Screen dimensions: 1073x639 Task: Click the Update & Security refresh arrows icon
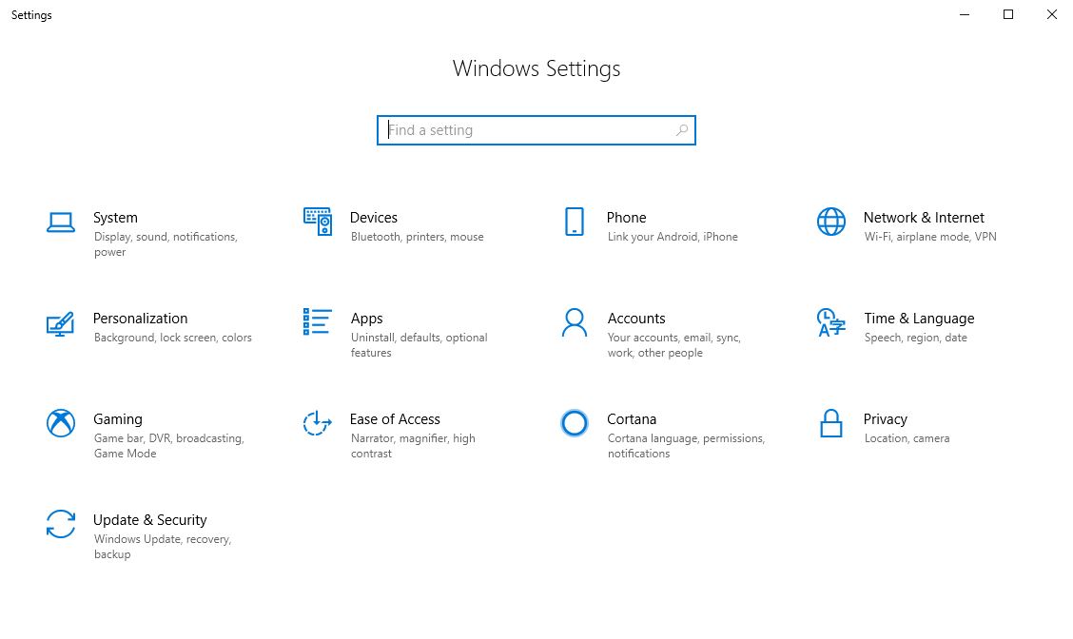61,524
